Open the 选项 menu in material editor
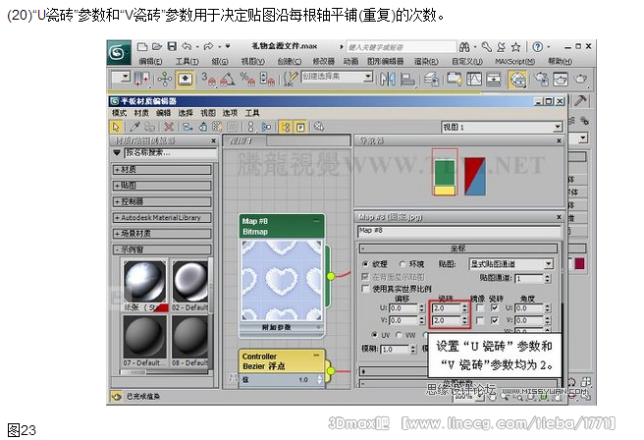644x440 pixels. coord(230,113)
